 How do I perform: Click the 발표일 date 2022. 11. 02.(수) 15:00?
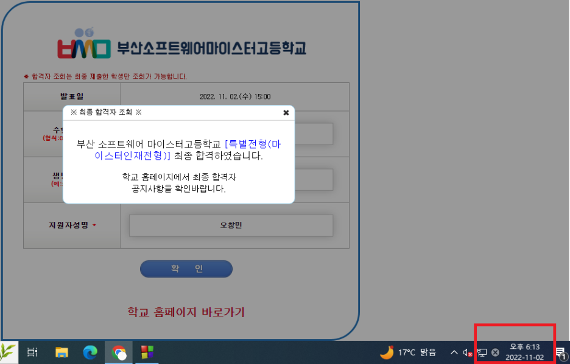(x=235, y=97)
